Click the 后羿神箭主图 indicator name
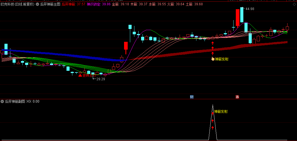The height and width of the screenshot is (141, 297). (x=50, y=4)
